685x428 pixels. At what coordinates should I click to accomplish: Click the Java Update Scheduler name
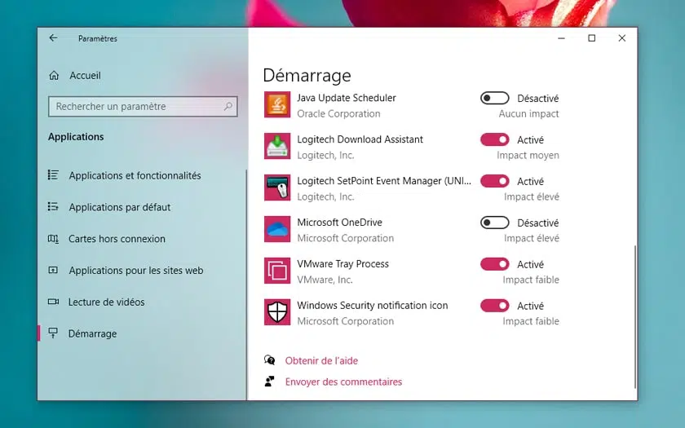347,98
